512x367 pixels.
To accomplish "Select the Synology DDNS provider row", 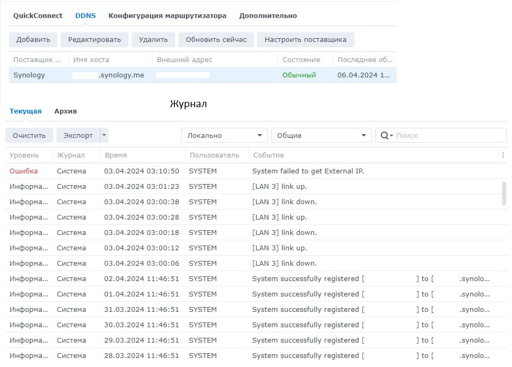I will tap(203, 75).
